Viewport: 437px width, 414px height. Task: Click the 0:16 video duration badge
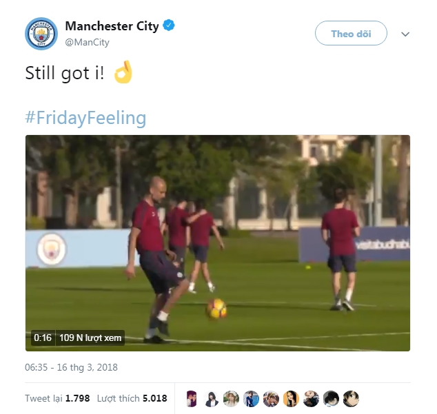coord(43,338)
